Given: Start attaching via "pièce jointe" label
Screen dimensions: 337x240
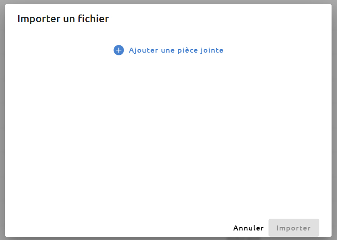Looking at the screenshot, I should coord(200,50).
